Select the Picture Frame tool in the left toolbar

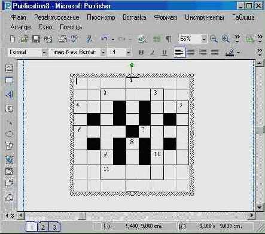10,109
